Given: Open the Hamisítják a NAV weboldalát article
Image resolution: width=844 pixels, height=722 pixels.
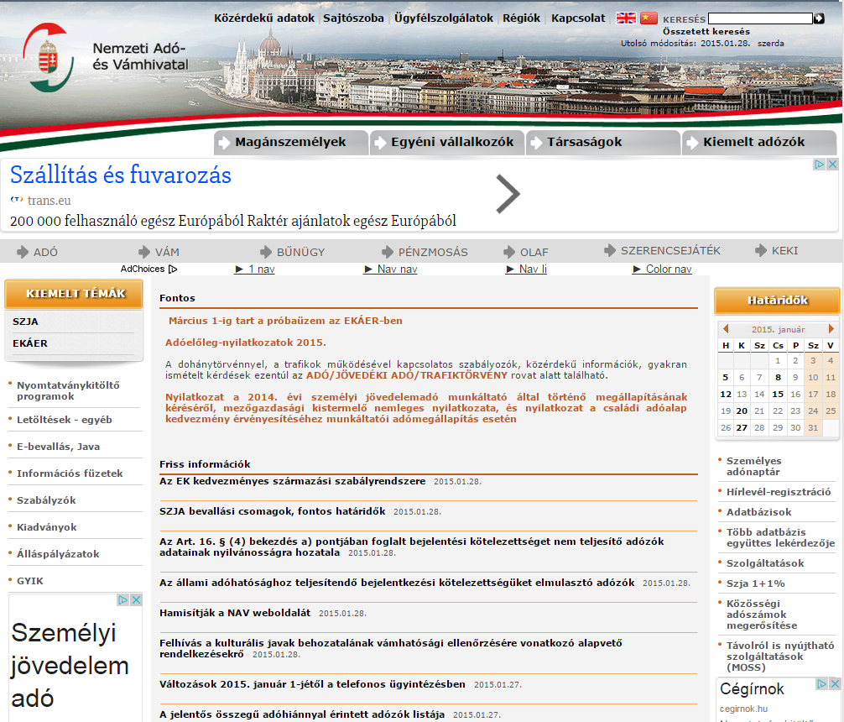Looking at the screenshot, I should (235, 613).
